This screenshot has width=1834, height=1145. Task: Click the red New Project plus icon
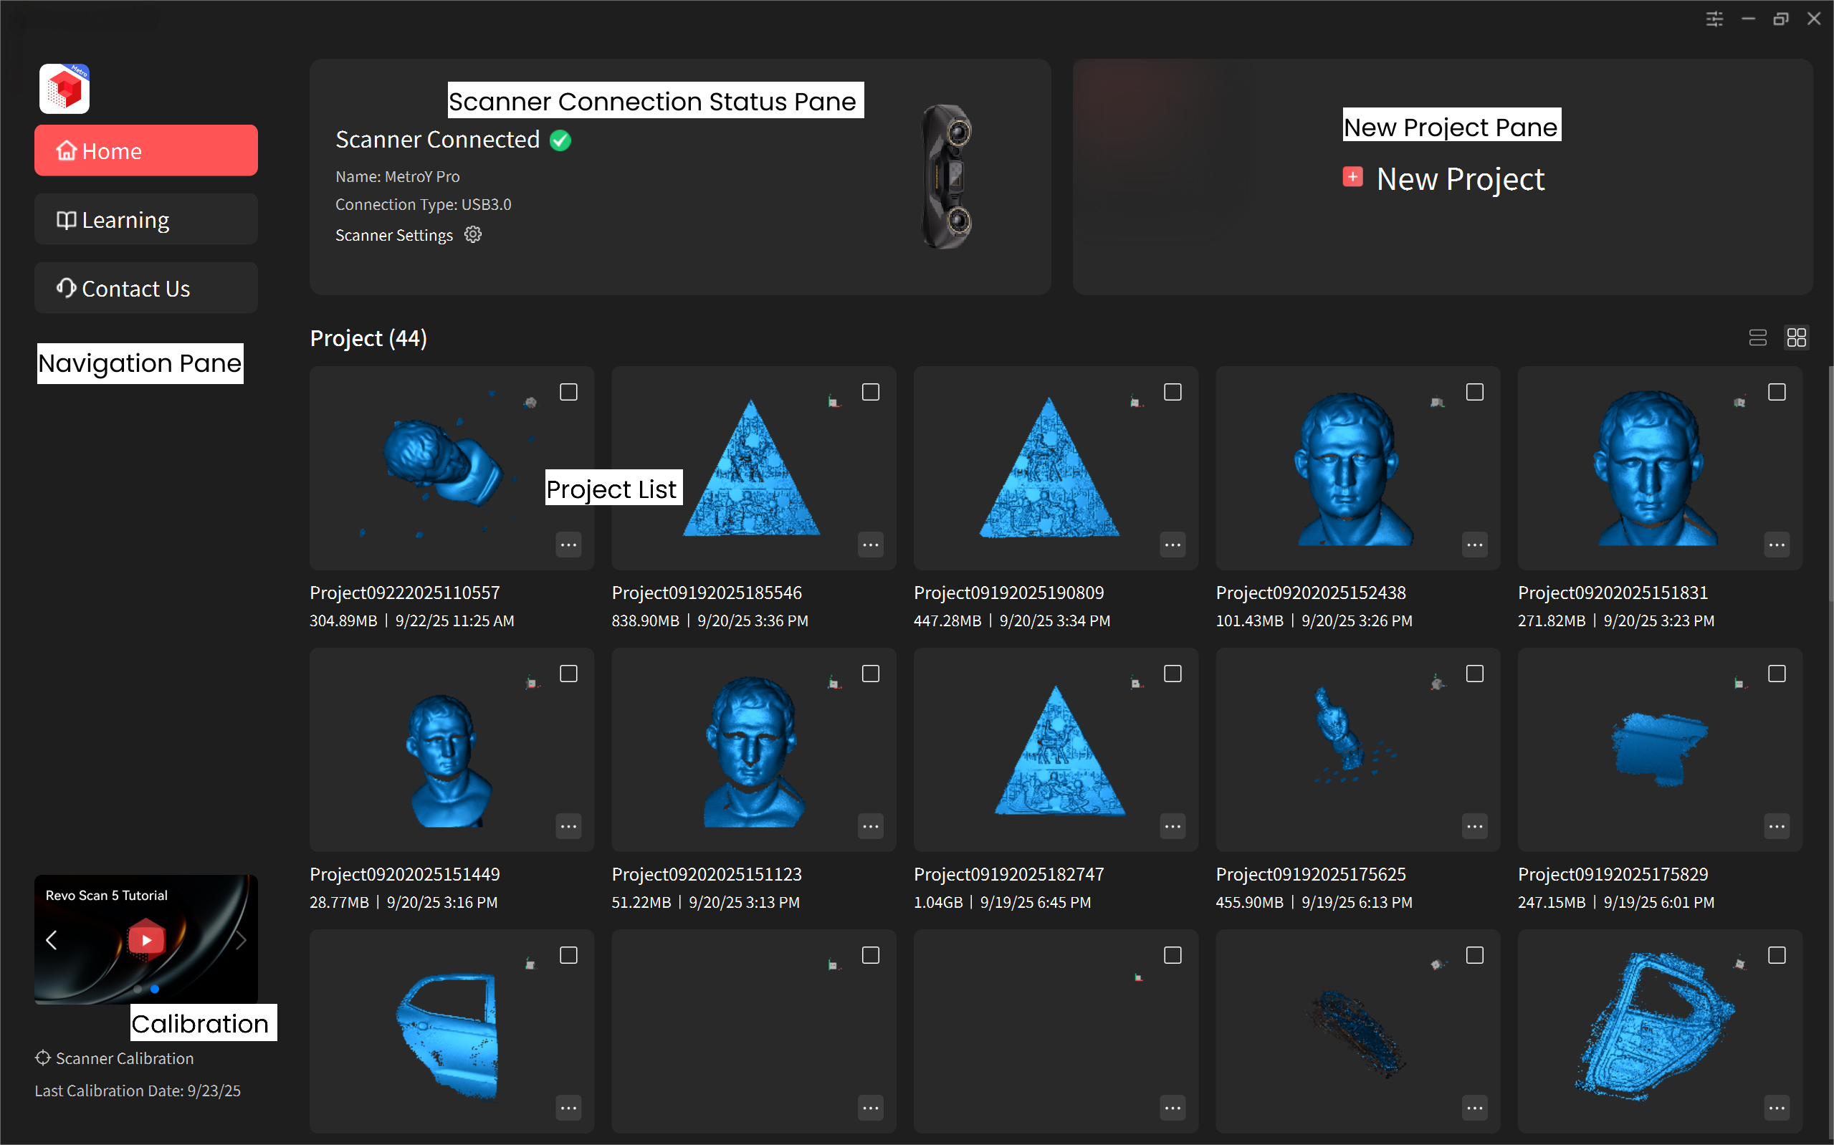(x=1352, y=177)
